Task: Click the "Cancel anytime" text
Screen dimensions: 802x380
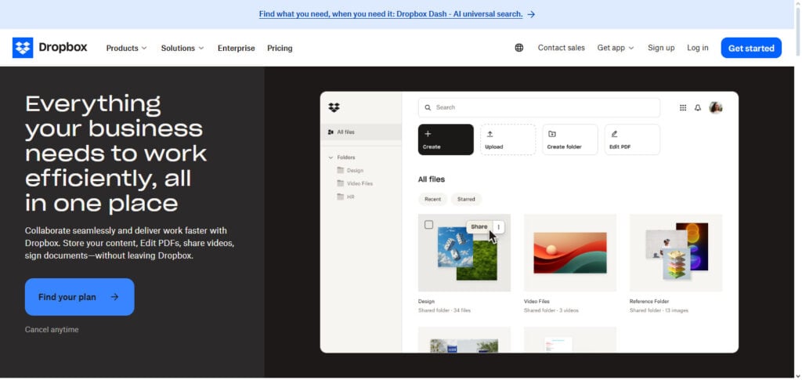Action: (52, 330)
